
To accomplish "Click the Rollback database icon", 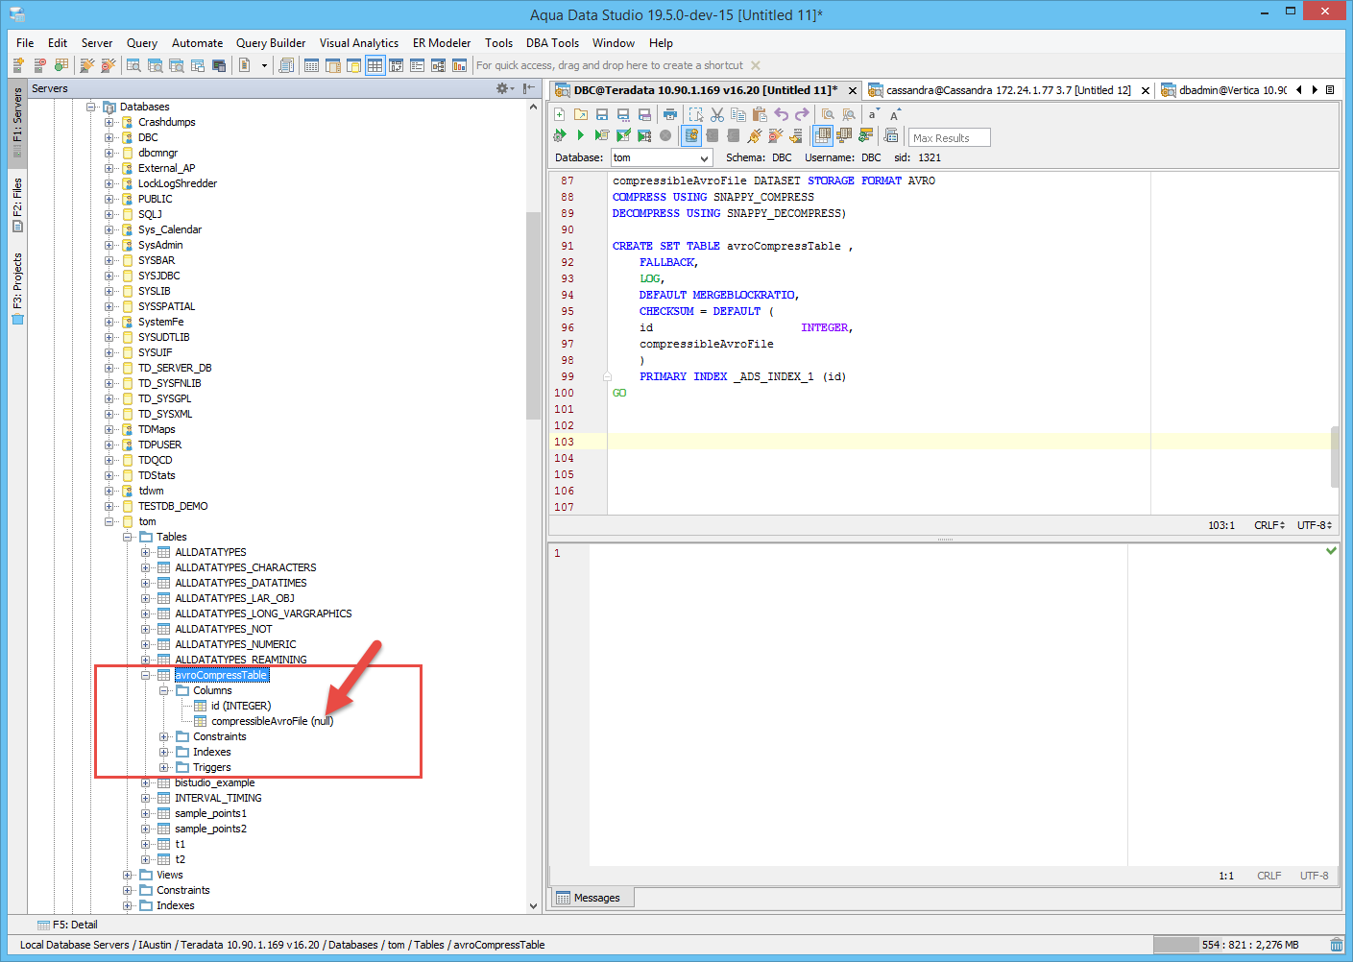I will 734,135.
